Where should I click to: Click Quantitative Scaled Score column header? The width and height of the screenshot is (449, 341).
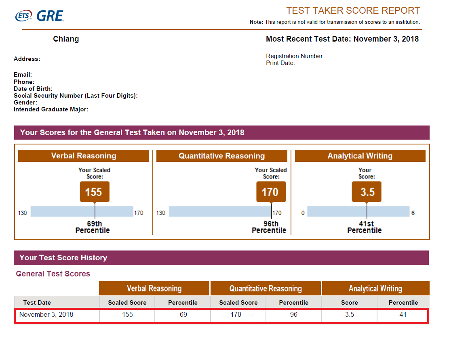point(238,302)
